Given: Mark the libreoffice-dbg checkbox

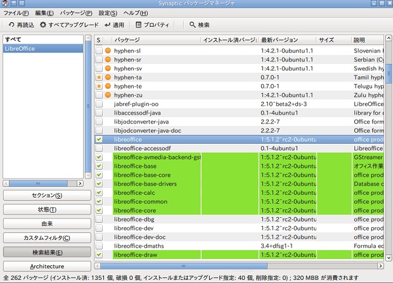Looking at the screenshot, I should 99,220.
